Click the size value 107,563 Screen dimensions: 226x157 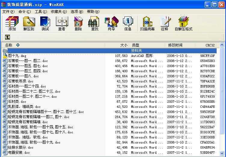coord(121,56)
